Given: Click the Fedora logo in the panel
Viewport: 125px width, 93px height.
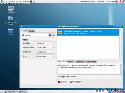Looking at the screenshot, I should [2, 1].
